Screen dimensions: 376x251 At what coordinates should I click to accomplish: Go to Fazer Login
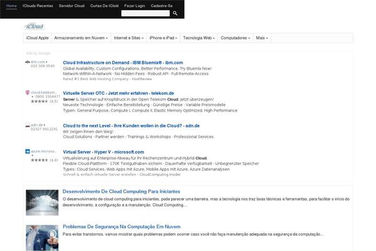point(135,6)
